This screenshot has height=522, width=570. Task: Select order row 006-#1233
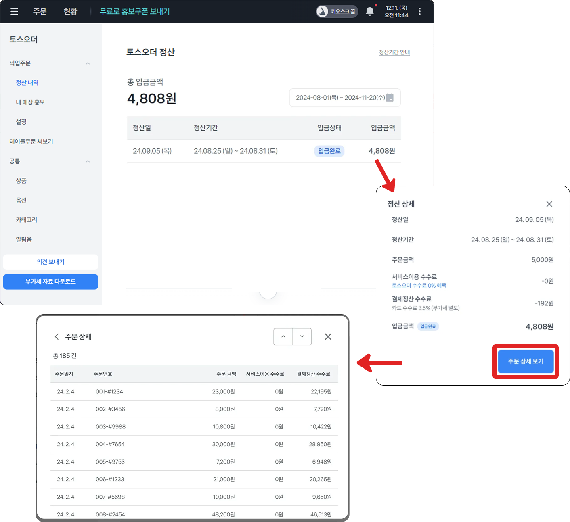(x=194, y=479)
